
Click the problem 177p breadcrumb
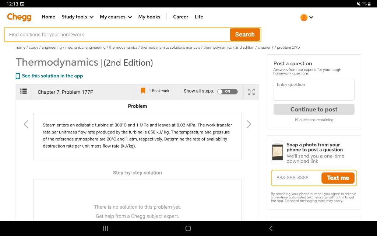(288, 48)
